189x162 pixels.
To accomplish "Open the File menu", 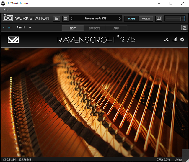I will pos(6,10).
